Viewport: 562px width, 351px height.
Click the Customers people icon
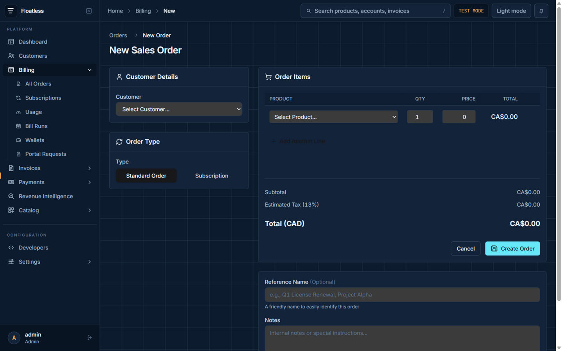pos(11,56)
